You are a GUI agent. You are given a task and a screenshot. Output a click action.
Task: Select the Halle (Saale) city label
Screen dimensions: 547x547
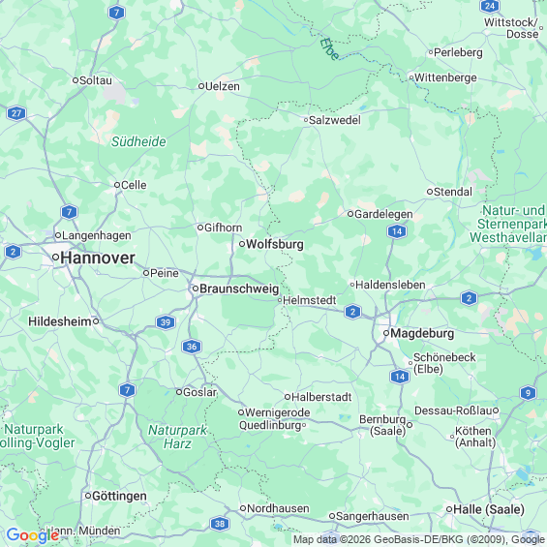tap(489, 509)
